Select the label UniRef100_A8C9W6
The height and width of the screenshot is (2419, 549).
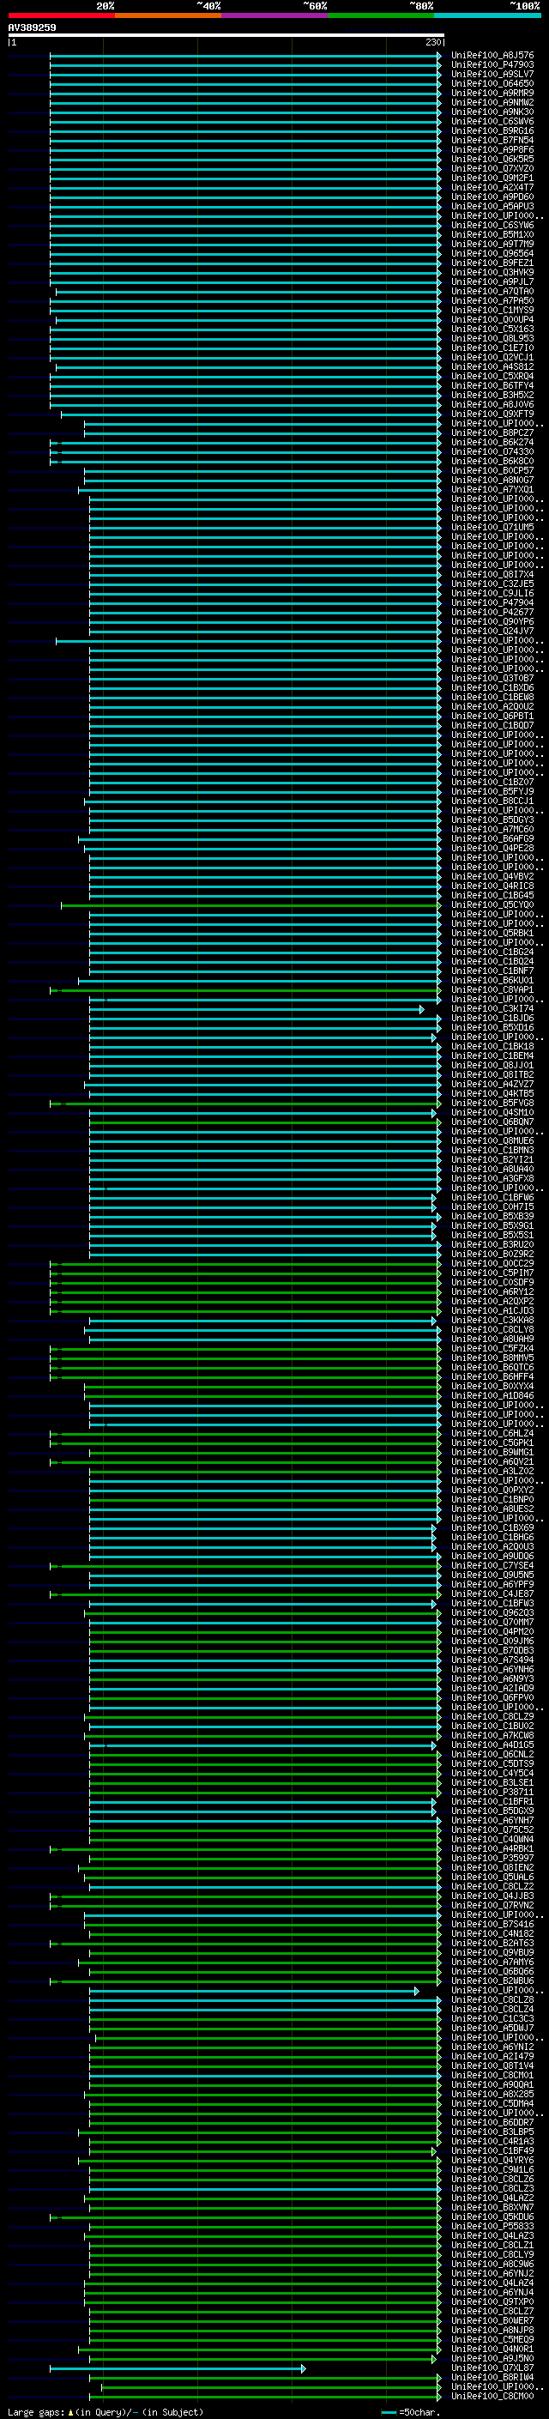click(492, 2264)
